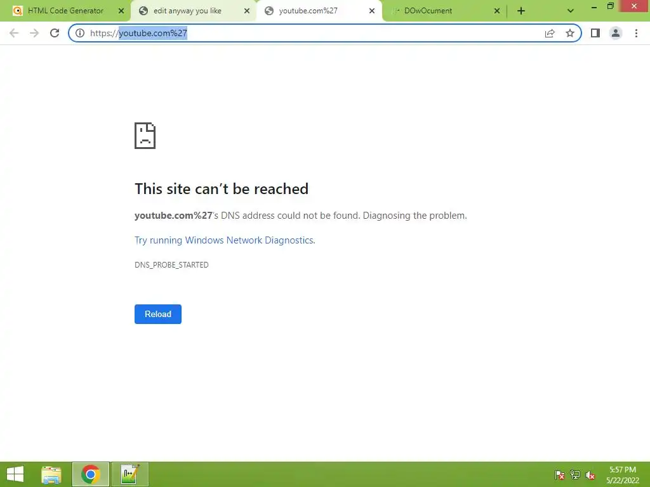Click the blue Reload button
The height and width of the screenshot is (487, 650).
pos(158,314)
